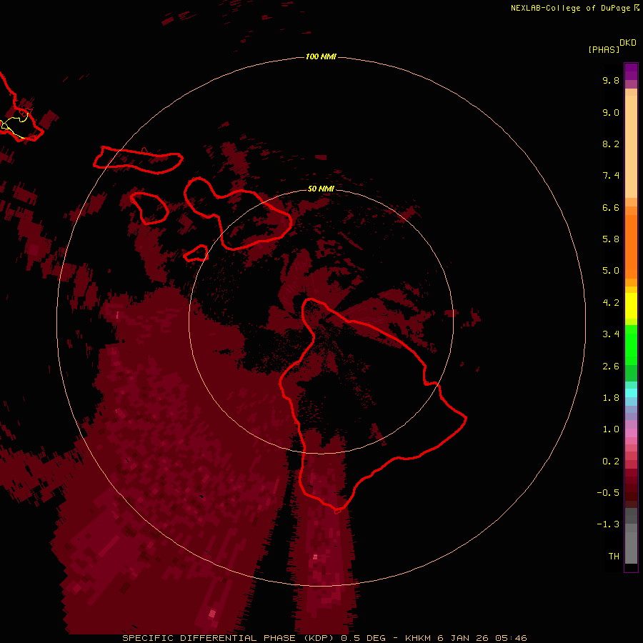Click the Molokai island outline
The width and height of the screenshot is (643, 643).
(x=138, y=160)
